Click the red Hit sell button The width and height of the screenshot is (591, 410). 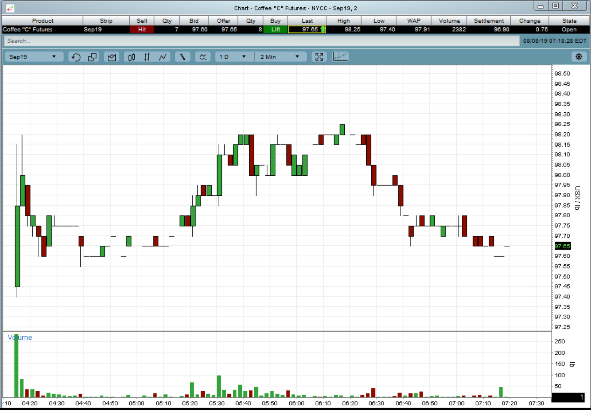142,29
